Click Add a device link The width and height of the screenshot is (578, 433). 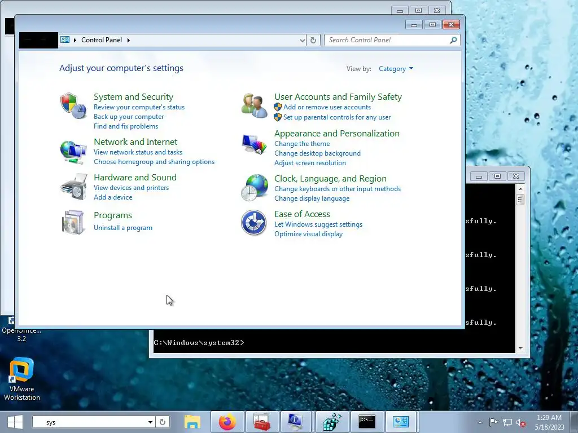click(113, 197)
